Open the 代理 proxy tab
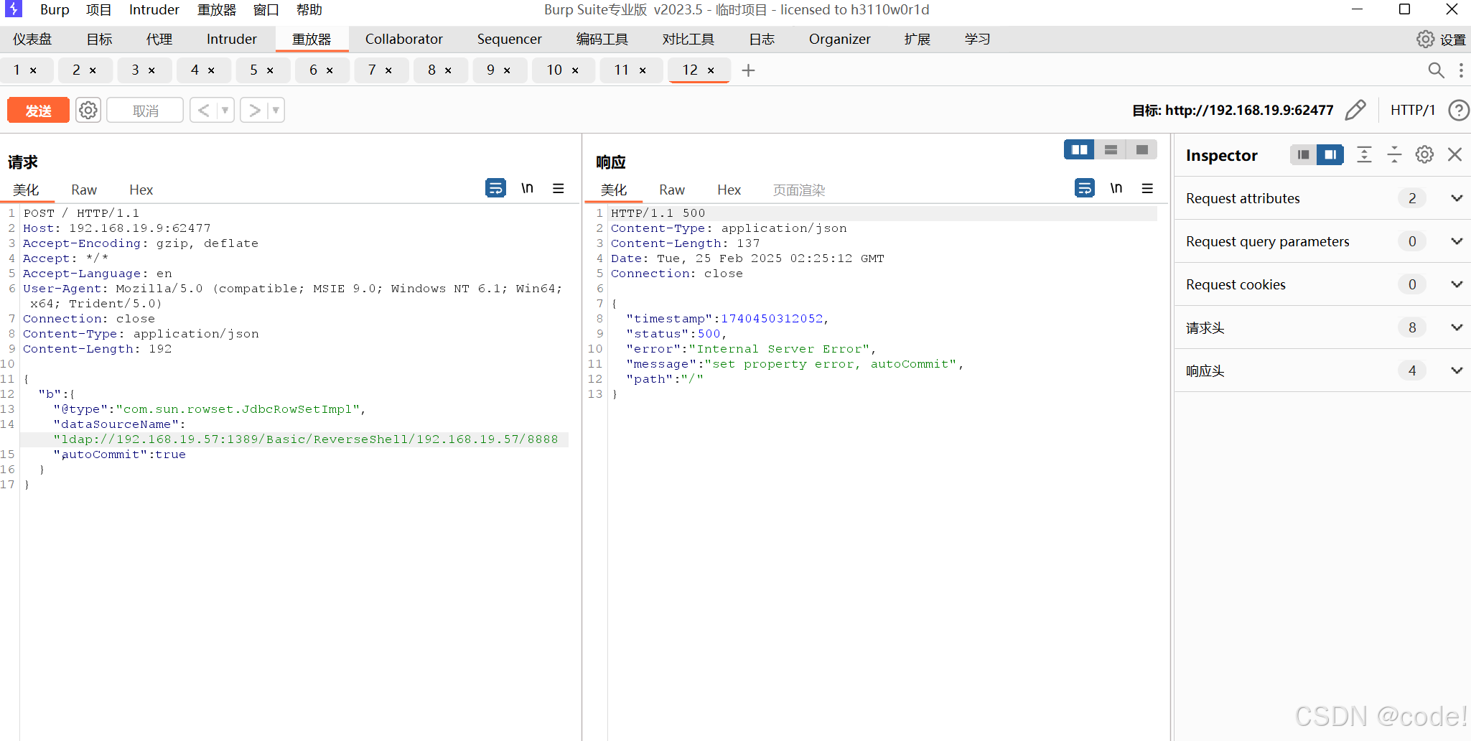The width and height of the screenshot is (1471, 741). [159, 39]
